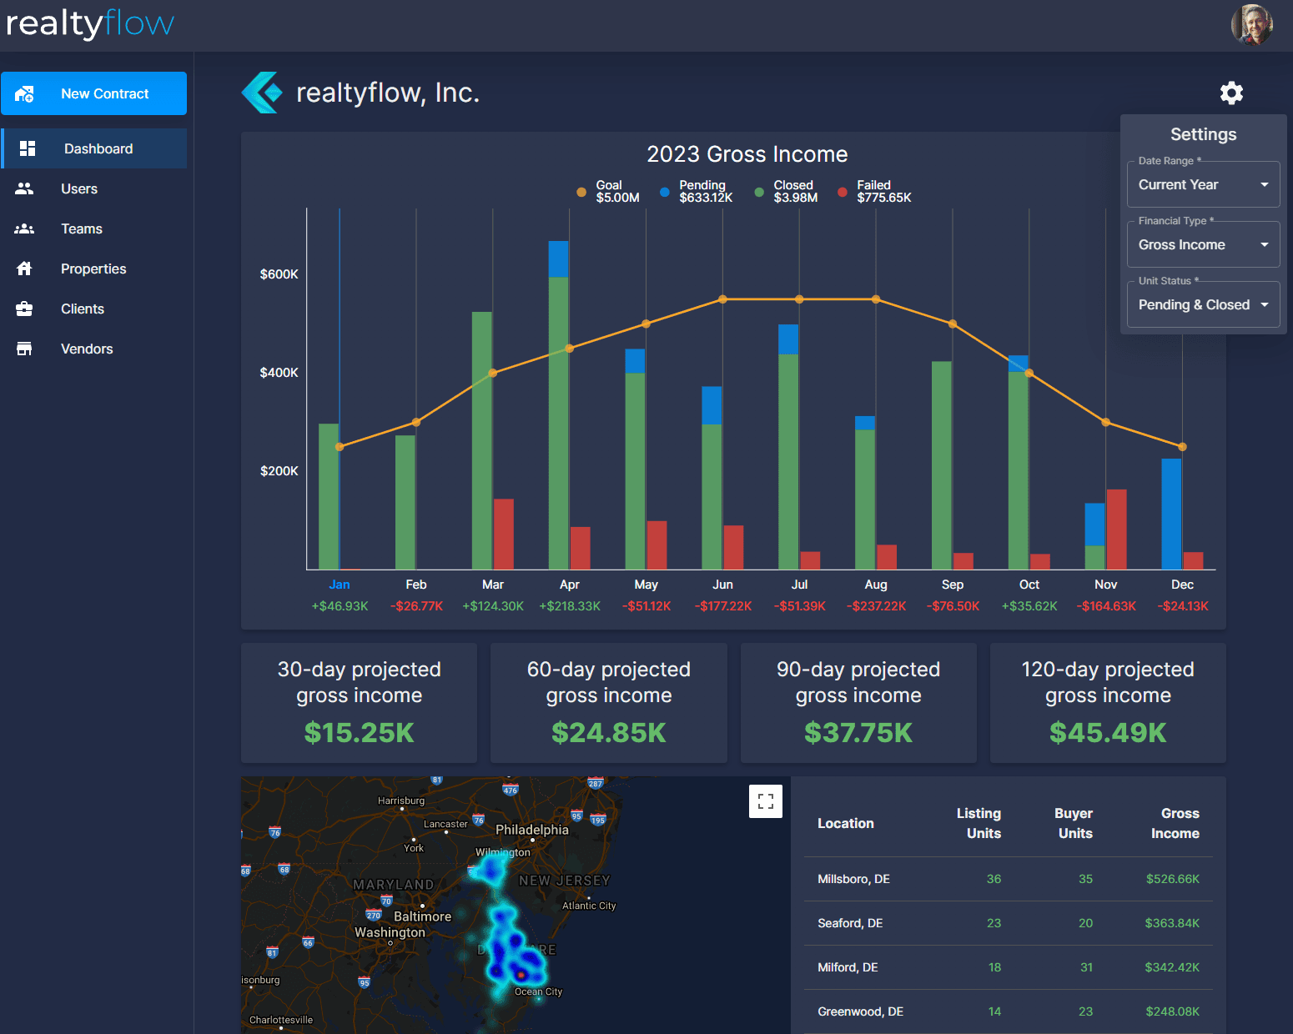Screen dimensions: 1293x1034
Task: Expand the map to fullscreen
Action: point(766,801)
